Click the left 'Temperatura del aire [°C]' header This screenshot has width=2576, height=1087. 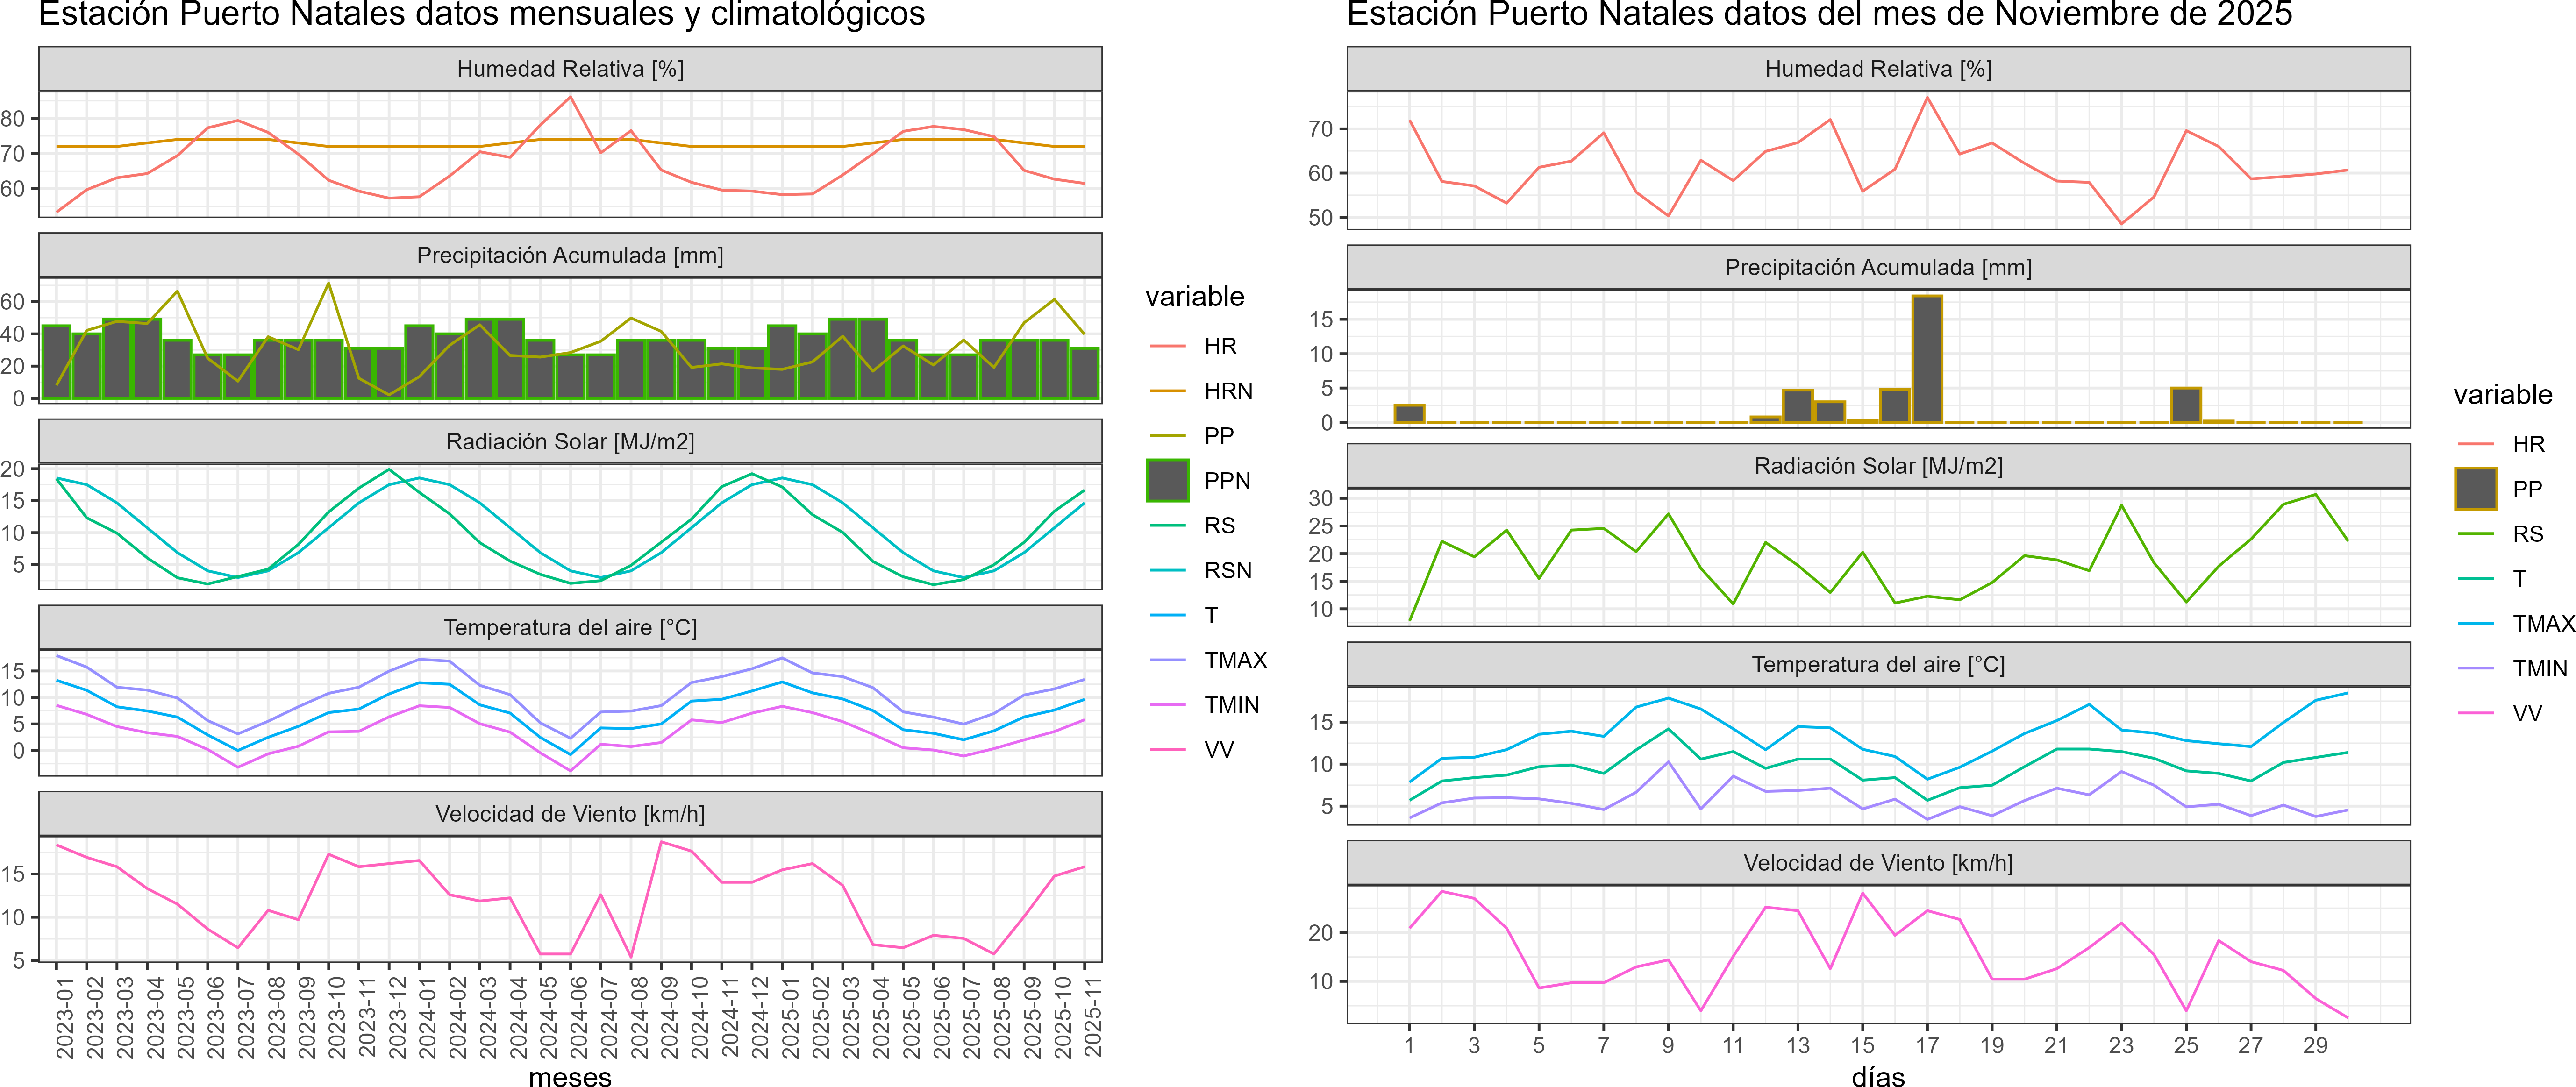(570, 628)
